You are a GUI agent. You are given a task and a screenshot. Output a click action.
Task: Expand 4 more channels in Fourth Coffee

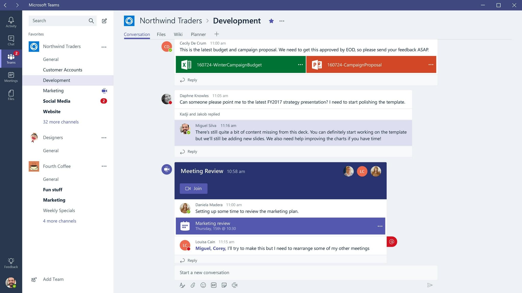[x=59, y=220]
